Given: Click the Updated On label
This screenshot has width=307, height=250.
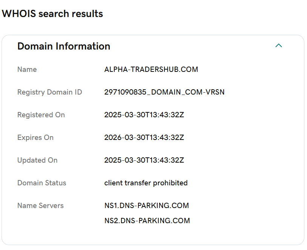Looking at the screenshot, I should (37, 160).
